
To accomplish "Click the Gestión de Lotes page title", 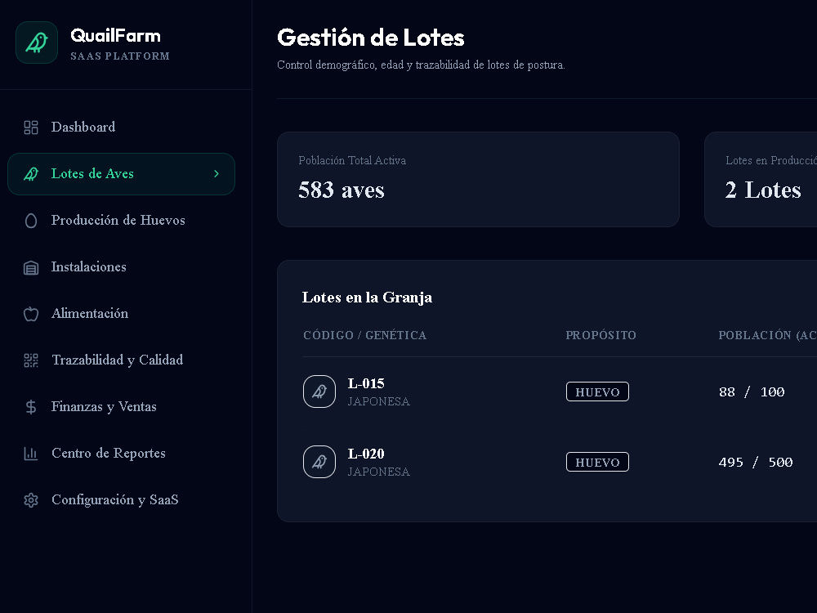I will pyautogui.click(x=370, y=38).
